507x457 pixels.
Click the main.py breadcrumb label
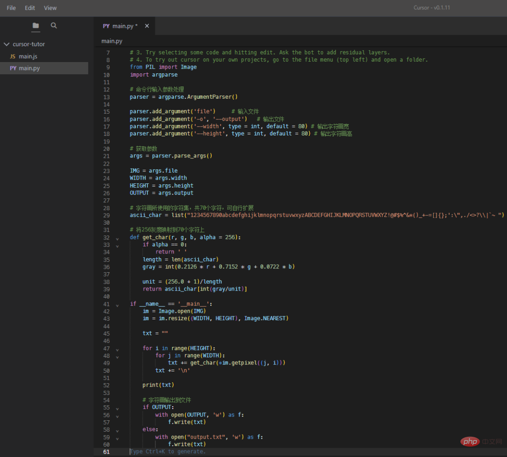(112, 41)
